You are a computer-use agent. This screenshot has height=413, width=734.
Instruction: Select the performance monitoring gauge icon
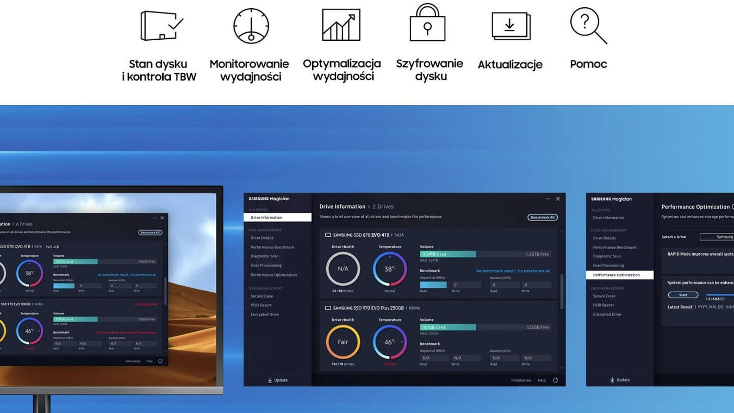pyautogui.click(x=251, y=26)
